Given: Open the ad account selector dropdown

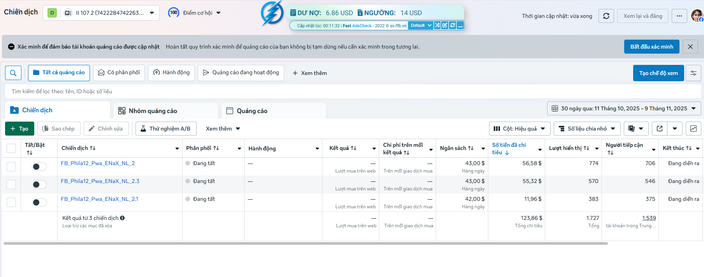Looking at the screenshot, I should coord(101,13).
